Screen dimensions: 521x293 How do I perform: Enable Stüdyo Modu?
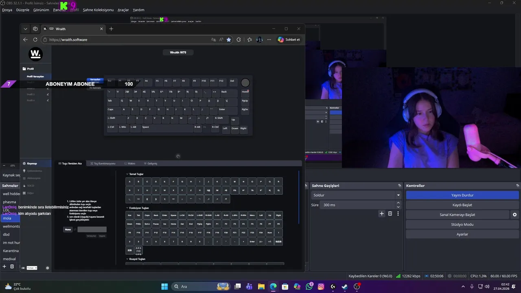coord(462,225)
